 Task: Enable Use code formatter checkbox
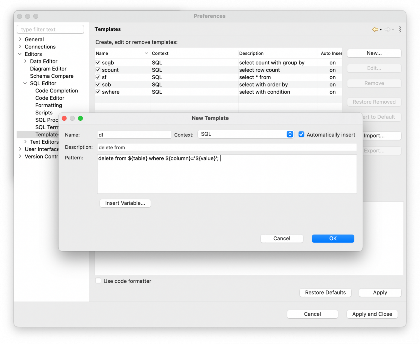click(98, 281)
